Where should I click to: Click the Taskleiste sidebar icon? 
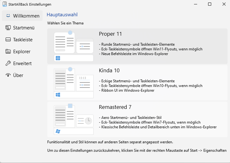click(8, 40)
